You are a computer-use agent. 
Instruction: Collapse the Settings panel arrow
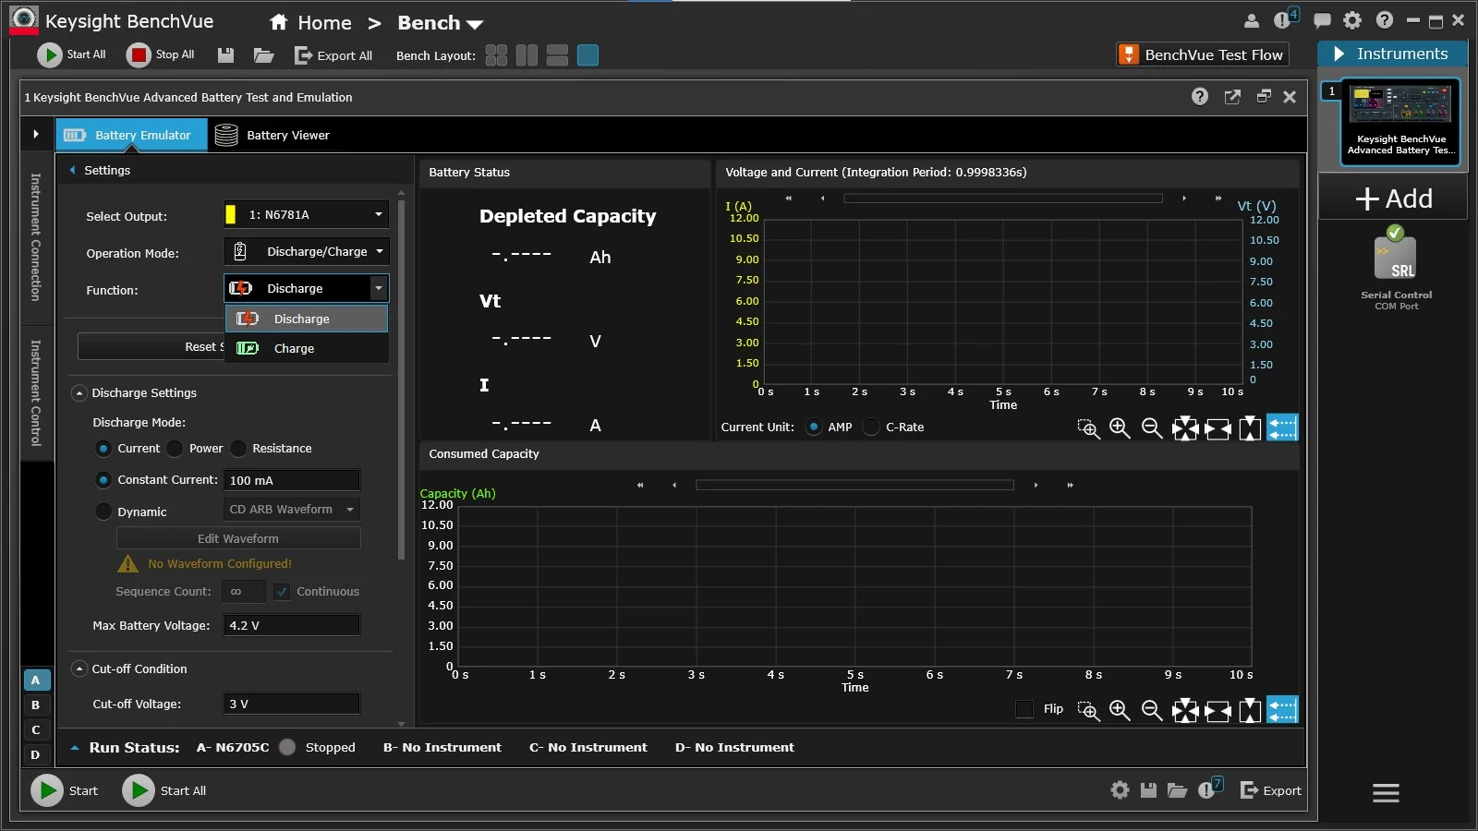coord(72,170)
